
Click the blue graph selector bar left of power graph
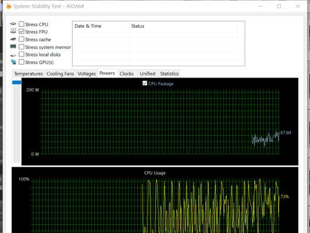(x=17, y=82)
